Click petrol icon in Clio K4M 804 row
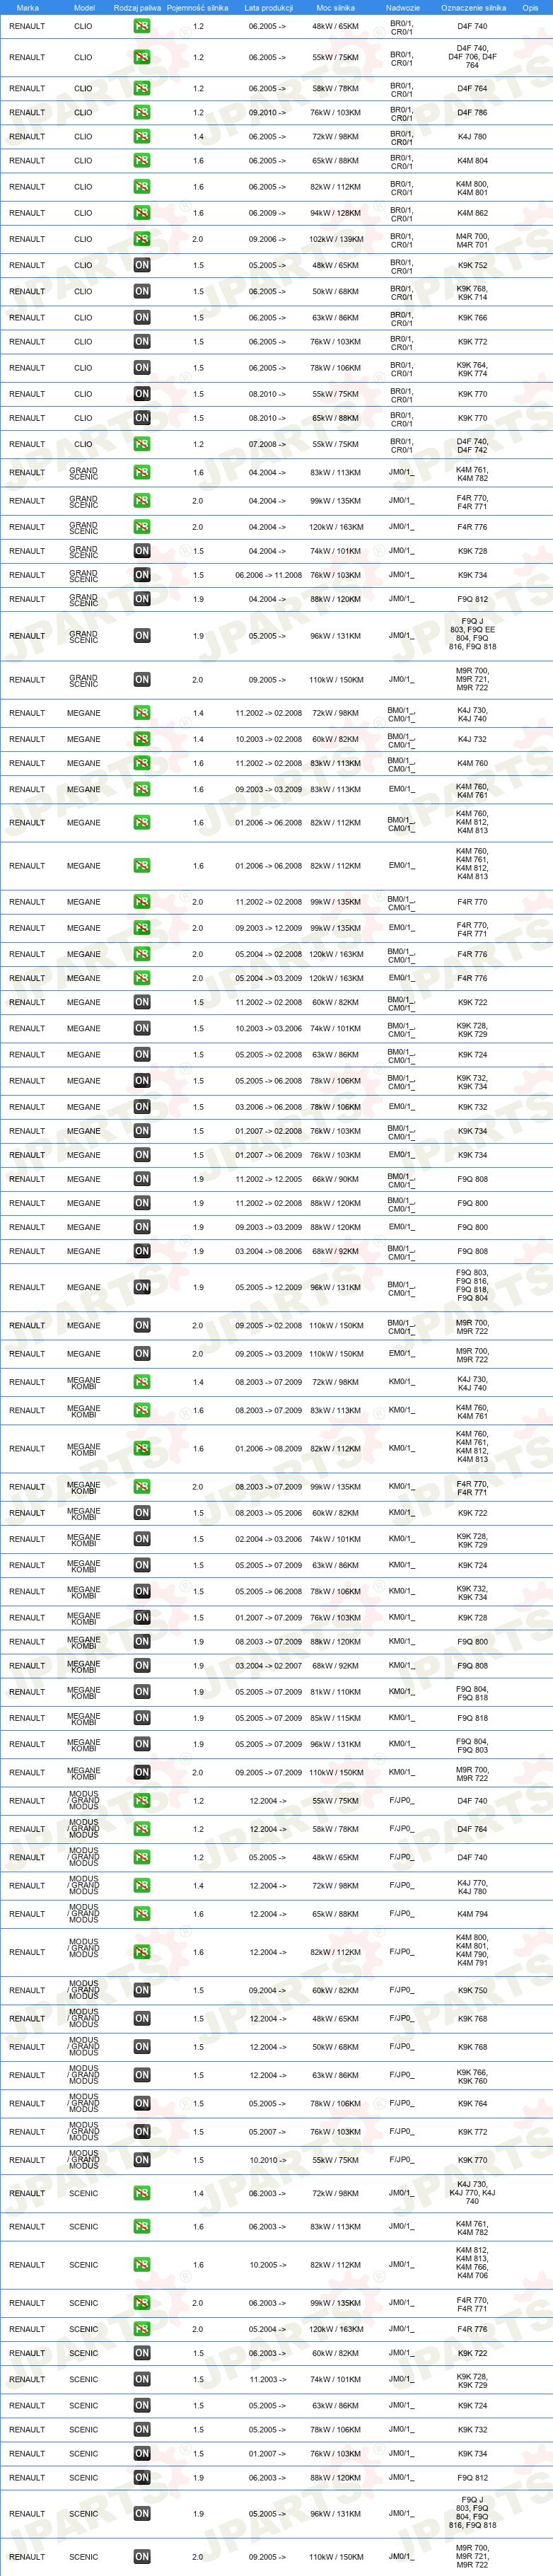553x2576 pixels. [x=142, y=160]
